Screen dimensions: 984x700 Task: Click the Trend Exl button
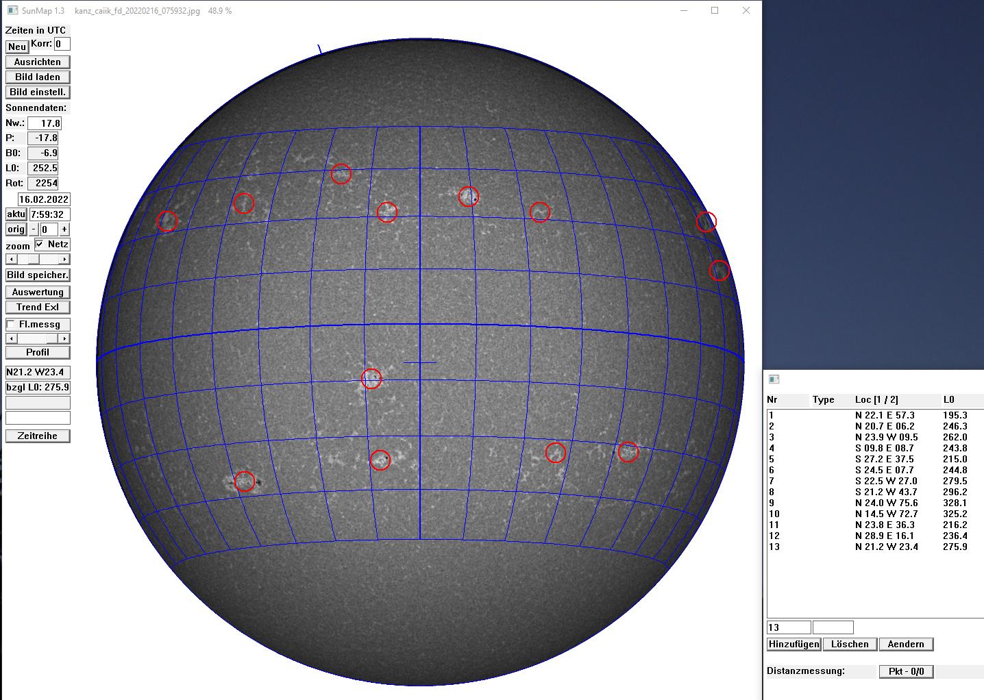38,307
